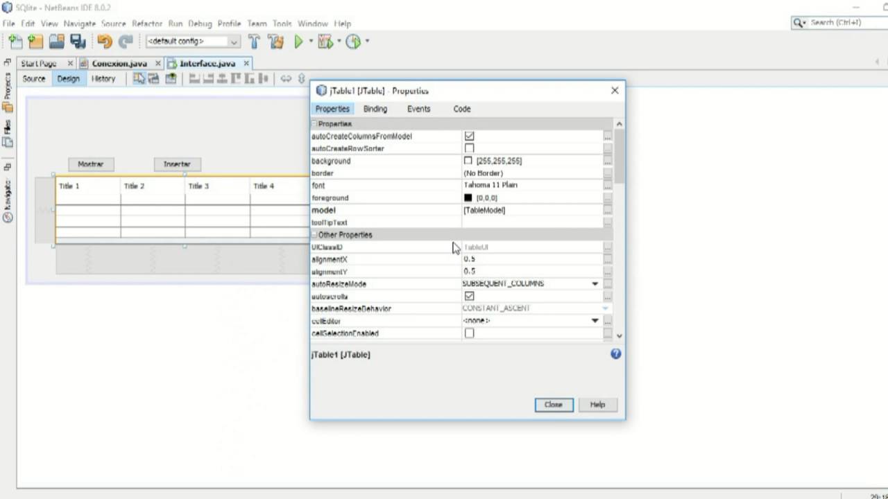Click the Debug Project icon
Viewport: 888px width, 499px height.
(x=325, y=42)
